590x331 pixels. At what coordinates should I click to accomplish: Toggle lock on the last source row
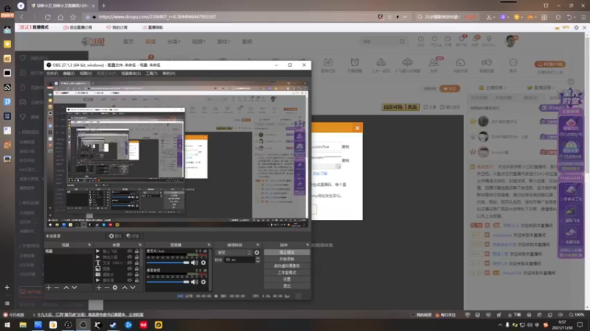(136, 280)
